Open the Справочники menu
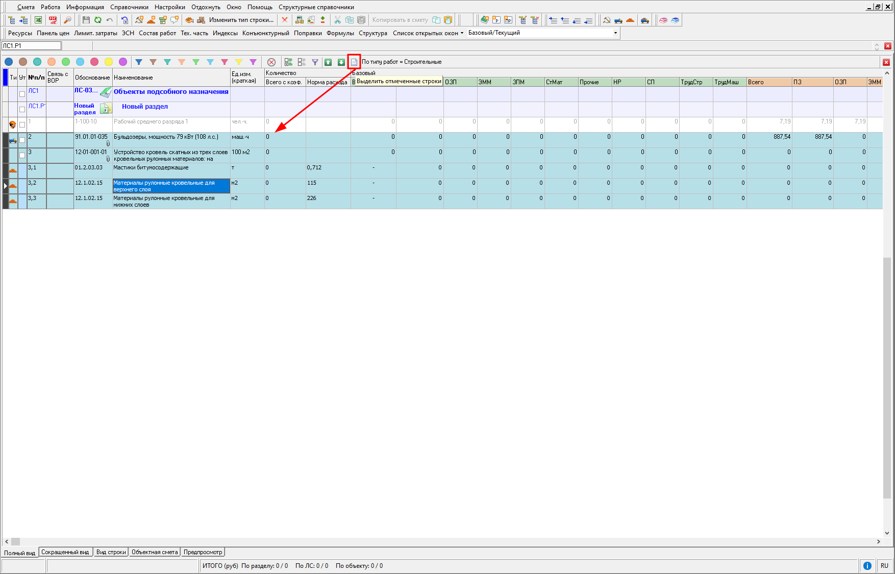The image size is (895, 574). [129, 7]
